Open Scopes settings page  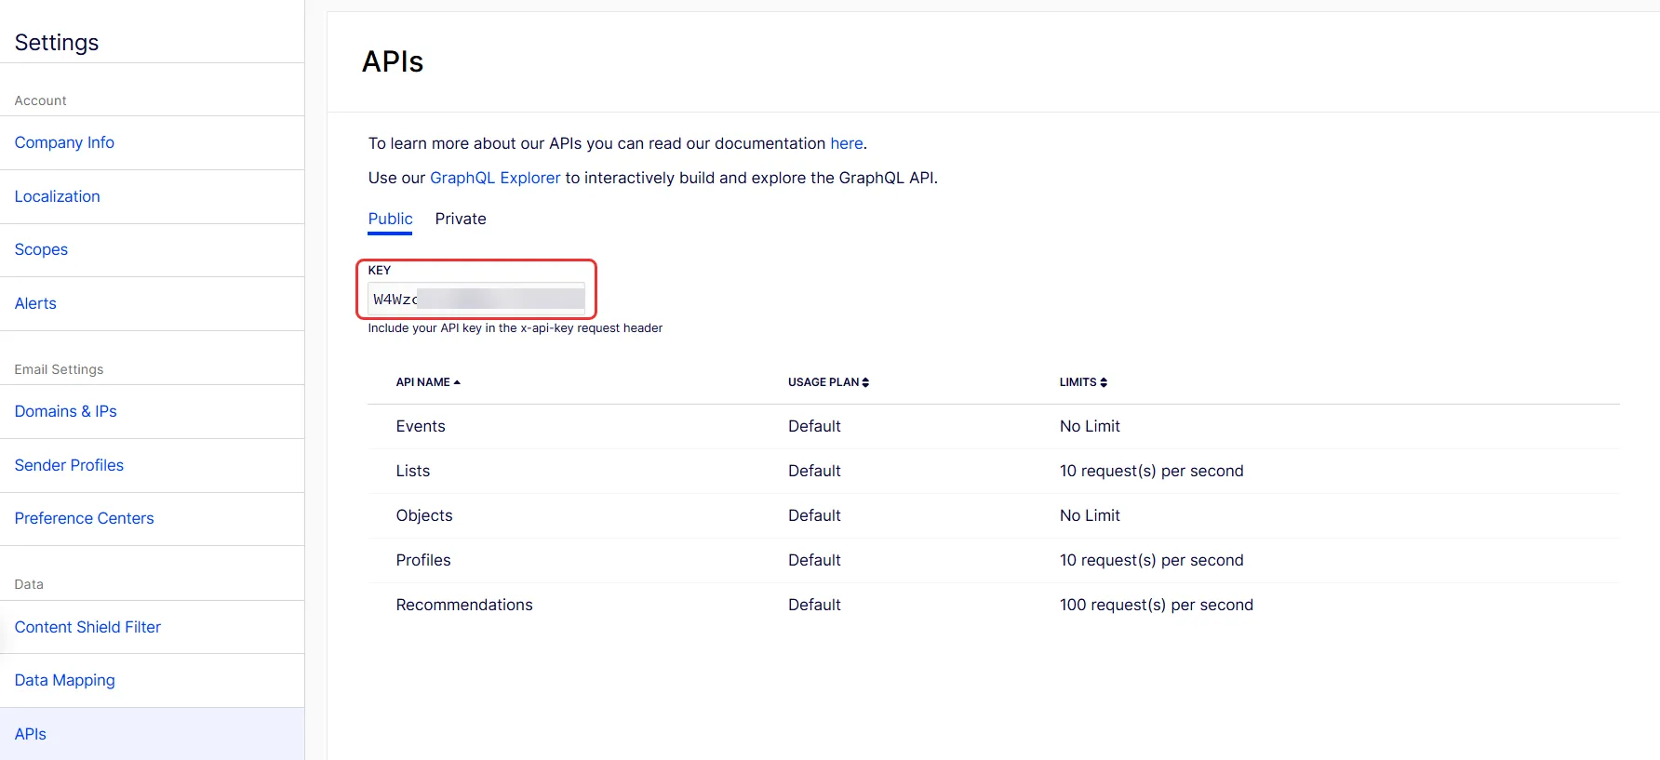(x=41, y=249)
